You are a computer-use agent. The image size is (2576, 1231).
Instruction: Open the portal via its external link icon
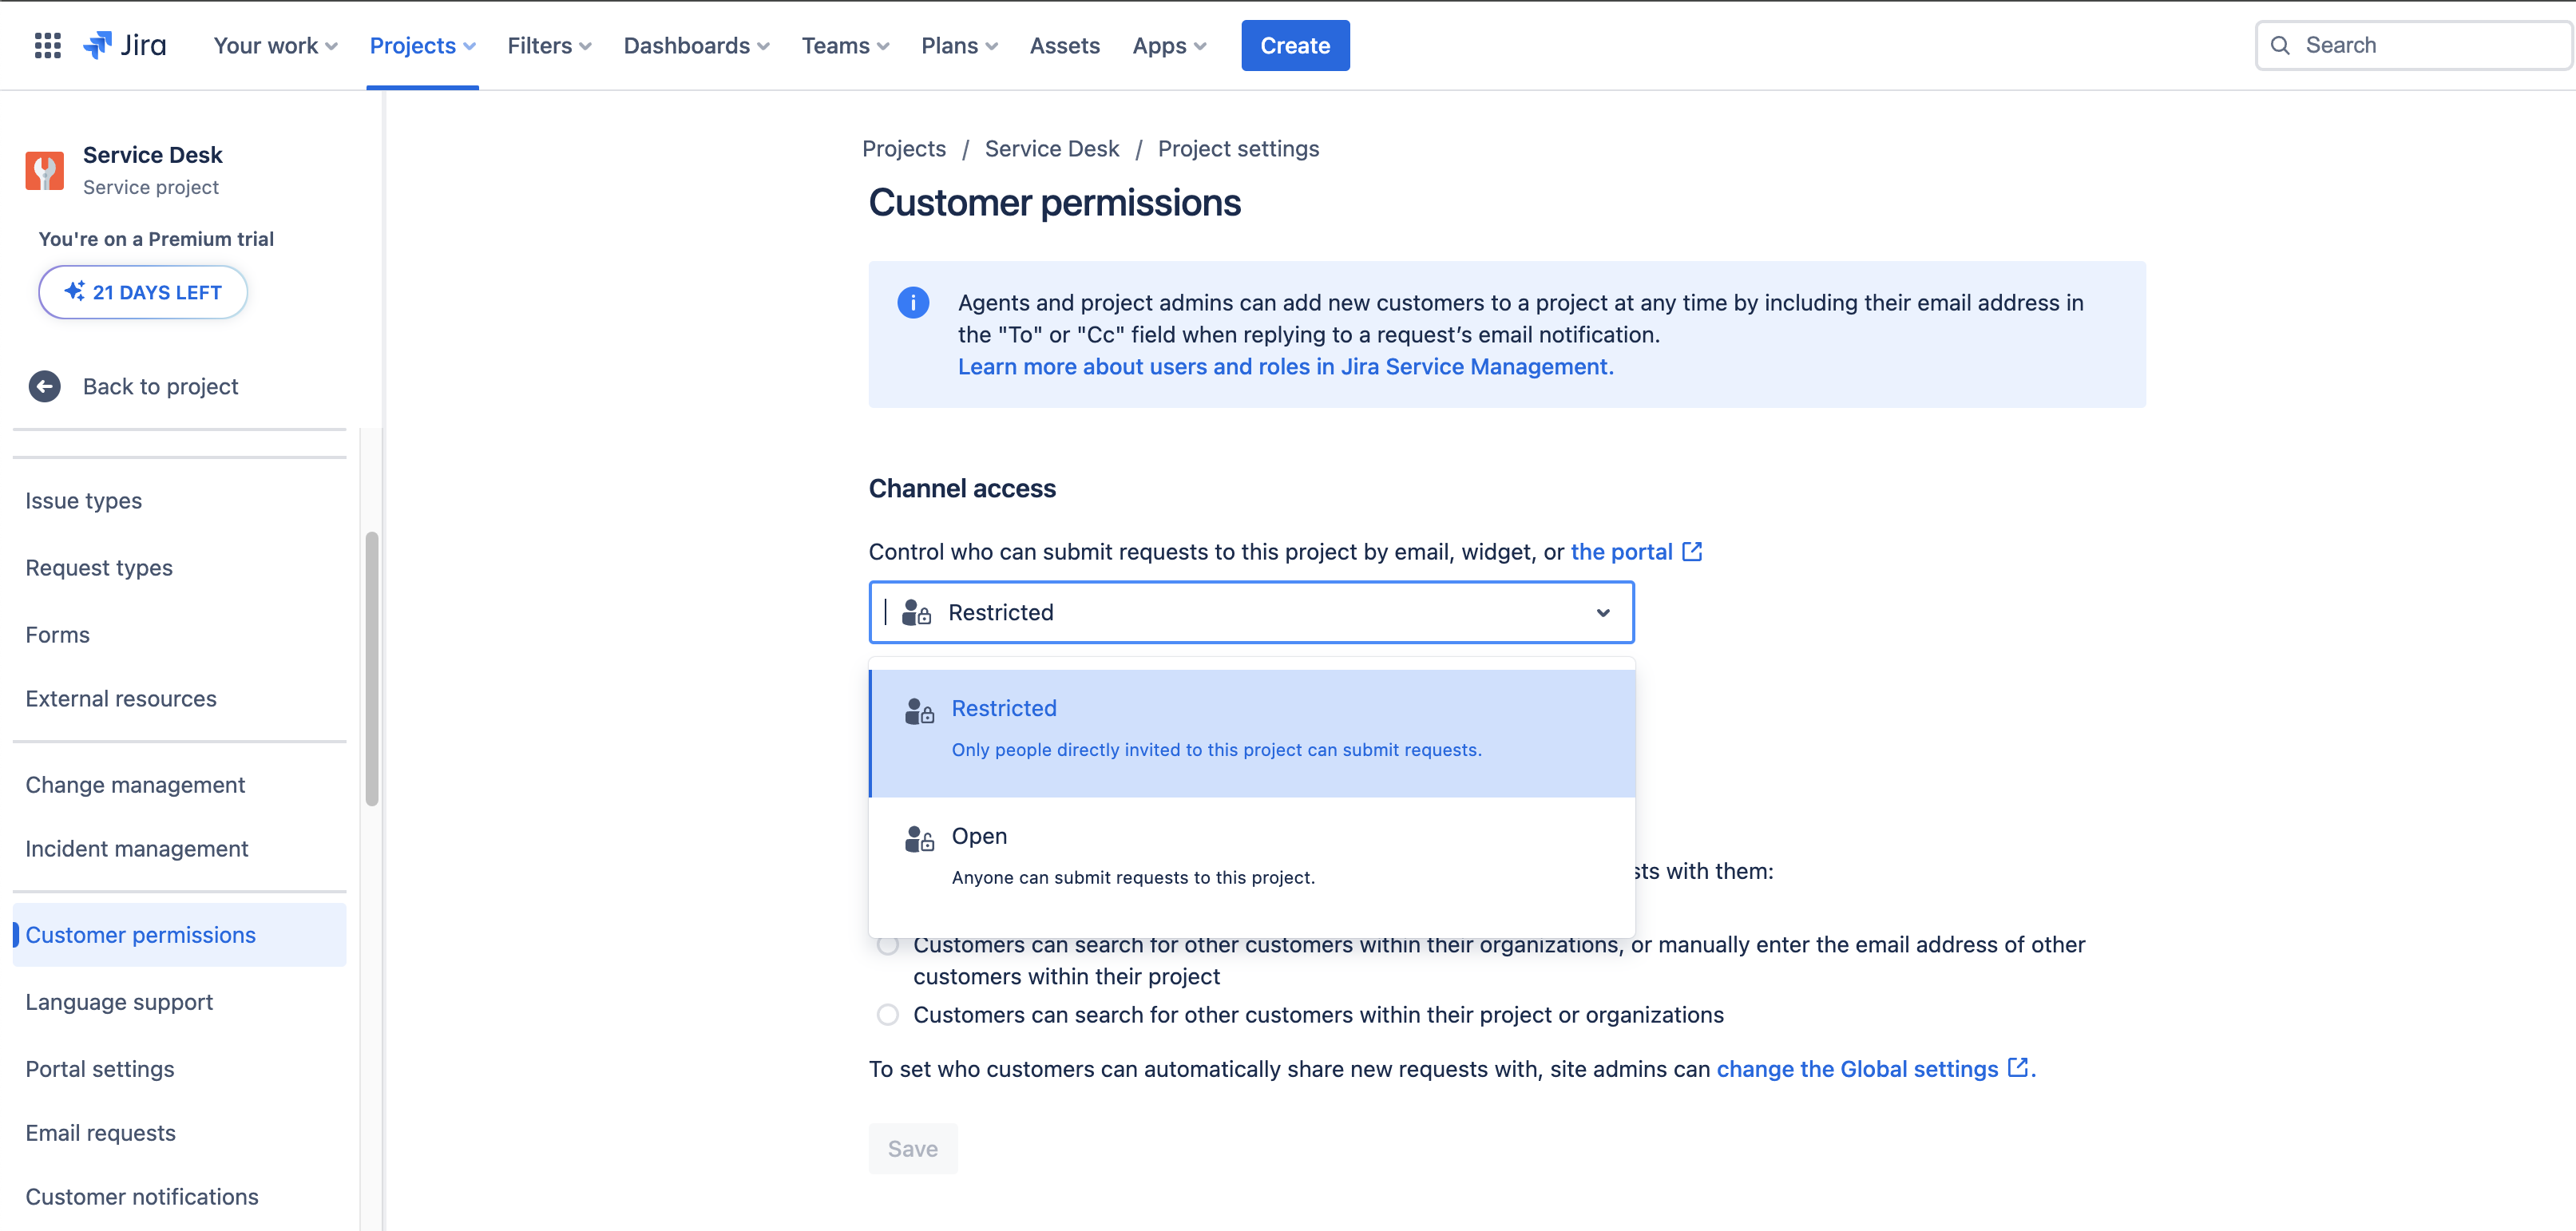pyautogui.click(x=1691, y=550)
